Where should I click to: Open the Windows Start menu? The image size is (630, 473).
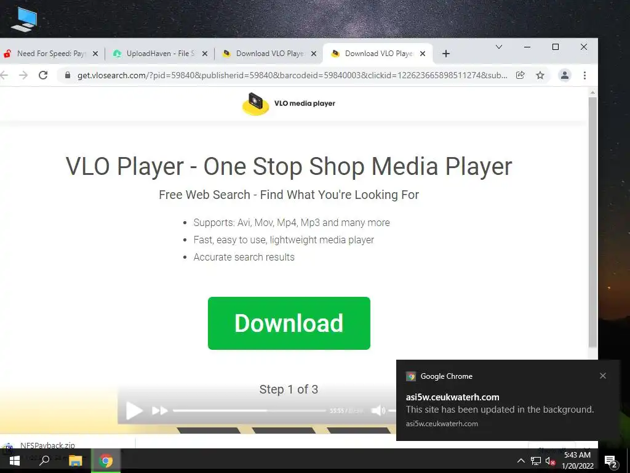[15, 461]
